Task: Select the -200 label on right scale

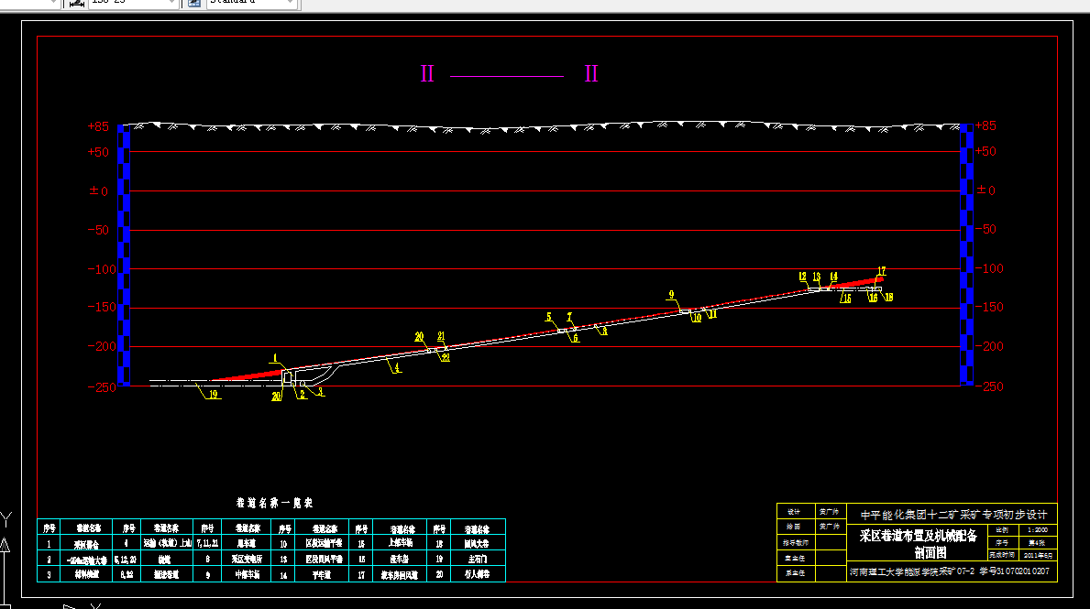Action: [989, 346]
